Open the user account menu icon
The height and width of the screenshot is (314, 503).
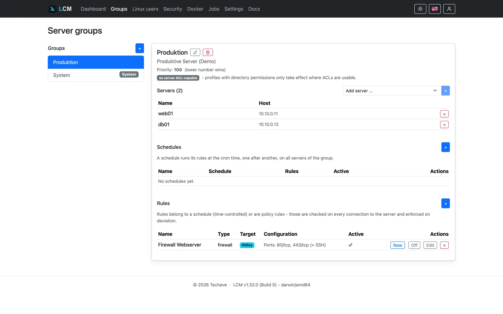click(x=449, y=9)
